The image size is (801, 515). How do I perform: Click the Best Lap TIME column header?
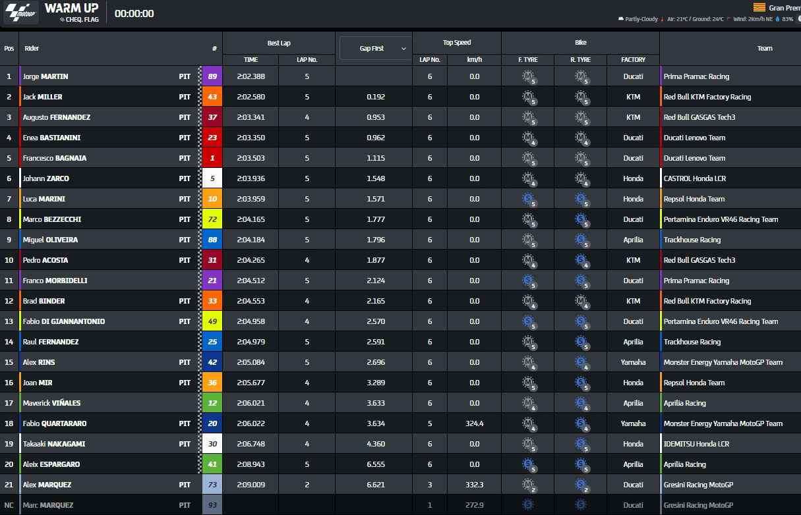tap(250, 60)
